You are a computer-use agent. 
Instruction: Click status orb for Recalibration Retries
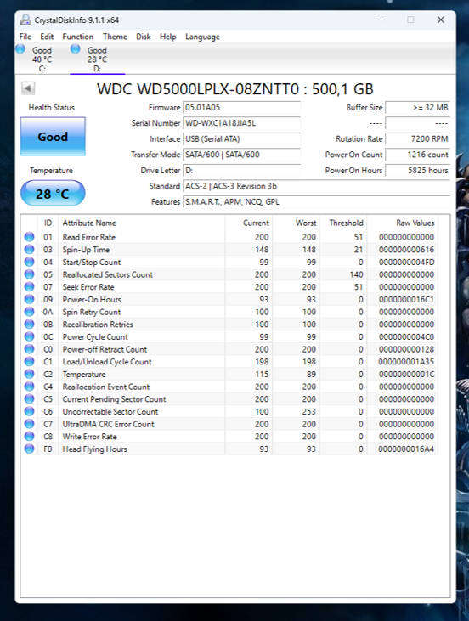(x=29, y=324)
